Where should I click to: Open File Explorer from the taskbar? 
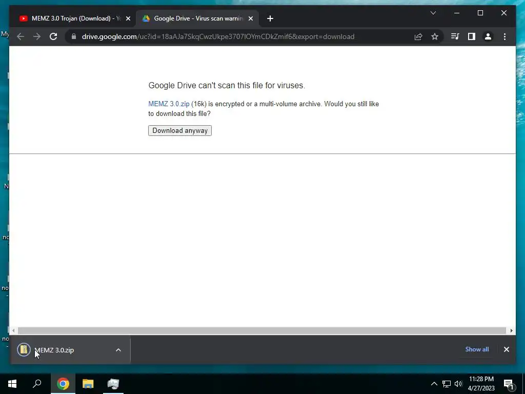tap(88, 384)
